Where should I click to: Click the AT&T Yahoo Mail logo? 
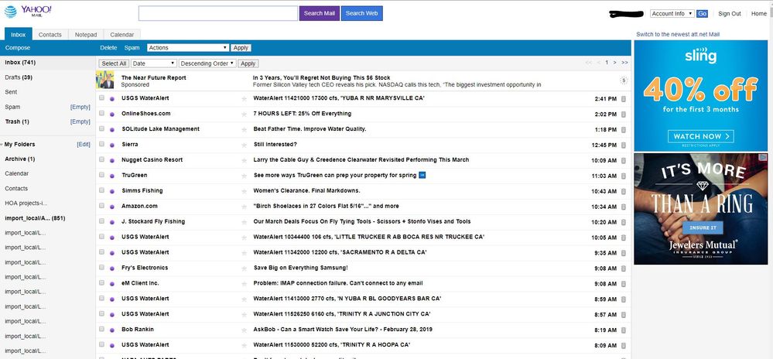(x=28, y=12)
